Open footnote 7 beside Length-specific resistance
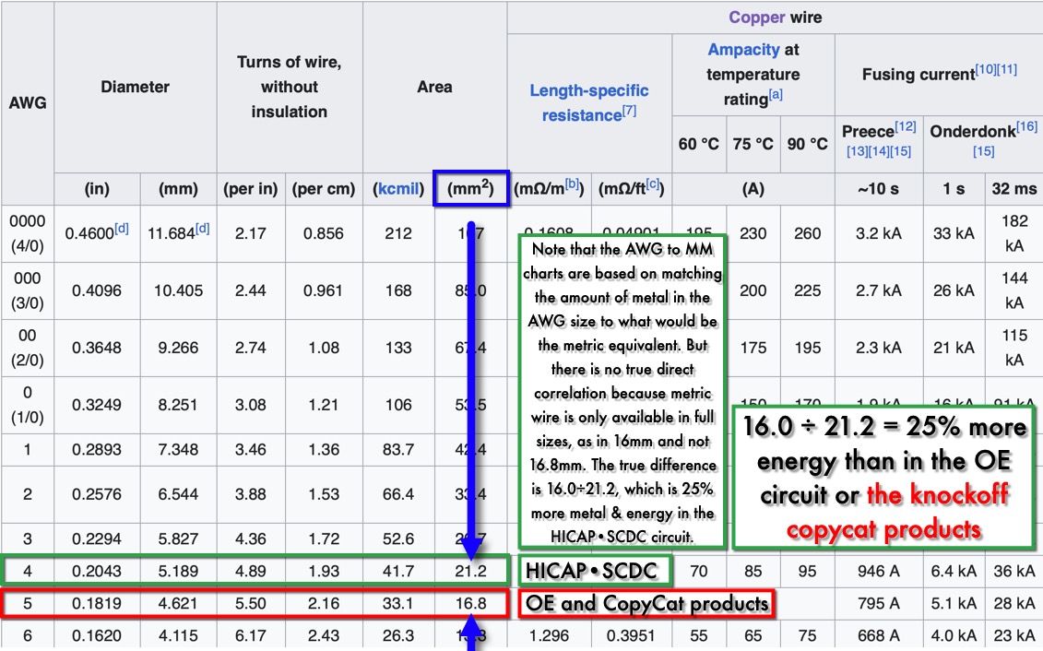 (629, 112)
